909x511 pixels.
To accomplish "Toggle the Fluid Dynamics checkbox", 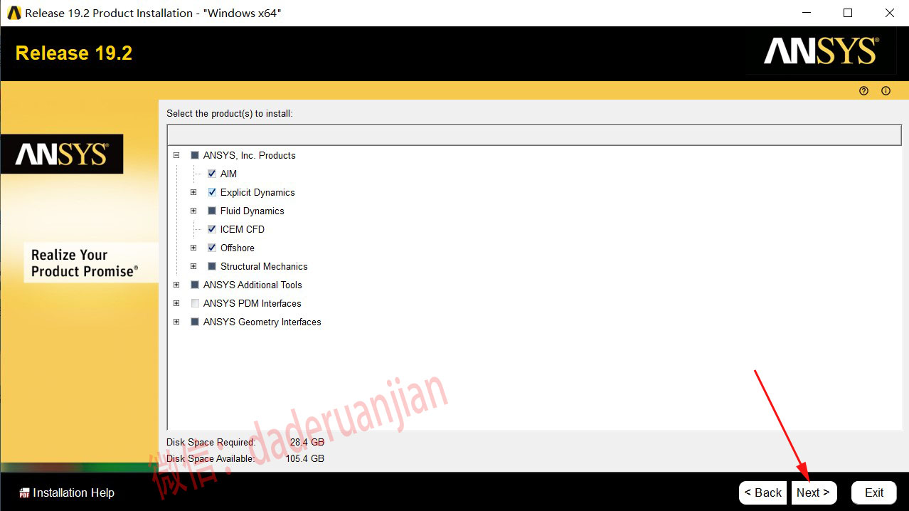I will pyautogui.click(x=212, y=211).
